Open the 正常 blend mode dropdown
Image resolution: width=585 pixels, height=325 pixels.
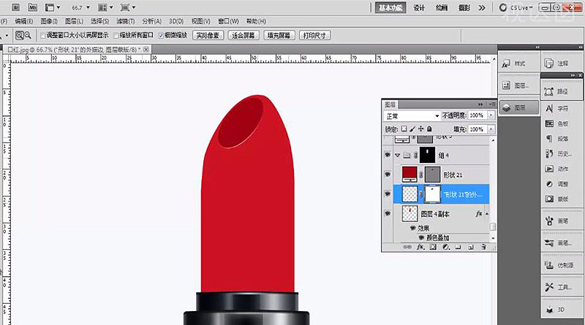pyautogui.click(x=412, y=116)
